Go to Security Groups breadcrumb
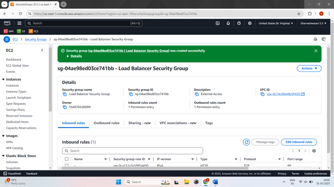The height and width of the screenshot is (187, 334). [36, 39]
